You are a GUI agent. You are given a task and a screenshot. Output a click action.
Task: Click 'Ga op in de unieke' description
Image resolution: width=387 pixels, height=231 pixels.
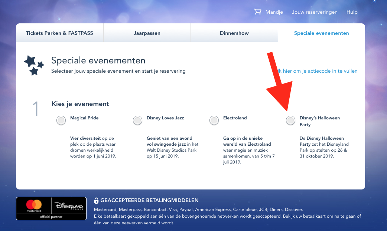249,150
